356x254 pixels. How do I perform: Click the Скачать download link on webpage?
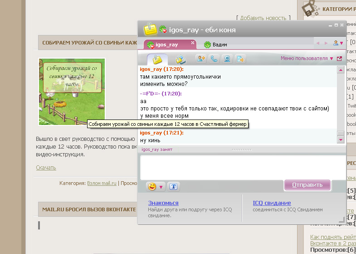pyautogui.click(x=46, y=168)
